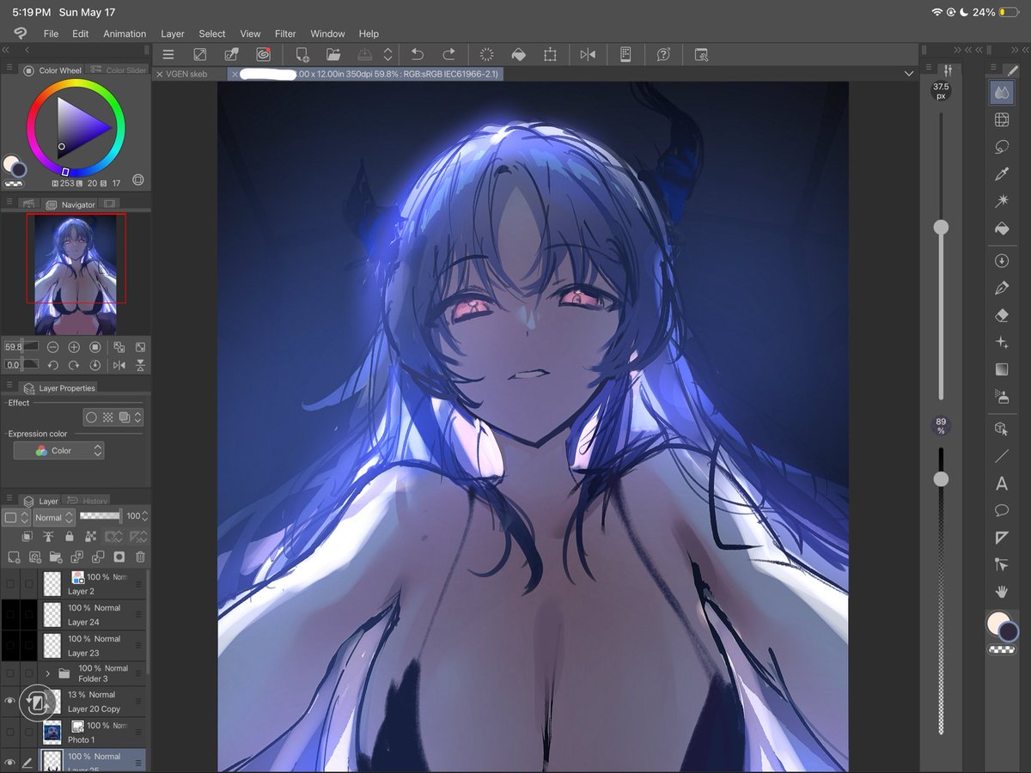Switch to the History tab
1031x773 pixels.
pos(88,501)
